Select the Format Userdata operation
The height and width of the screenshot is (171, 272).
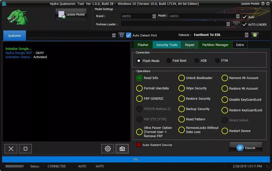tap(139, 88)
